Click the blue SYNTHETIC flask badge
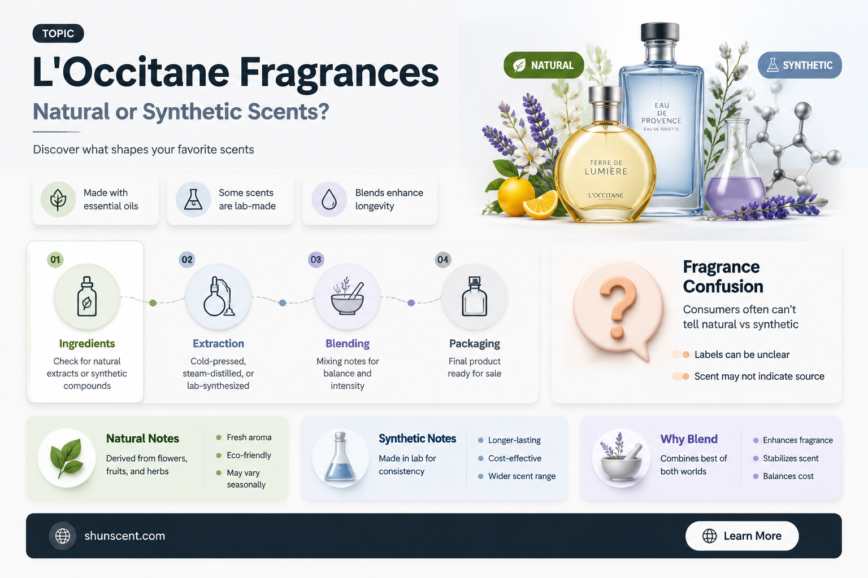 800,65
